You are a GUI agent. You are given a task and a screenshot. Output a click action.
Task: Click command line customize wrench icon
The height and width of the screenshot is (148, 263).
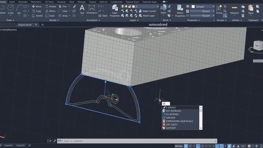click(55, 141)
